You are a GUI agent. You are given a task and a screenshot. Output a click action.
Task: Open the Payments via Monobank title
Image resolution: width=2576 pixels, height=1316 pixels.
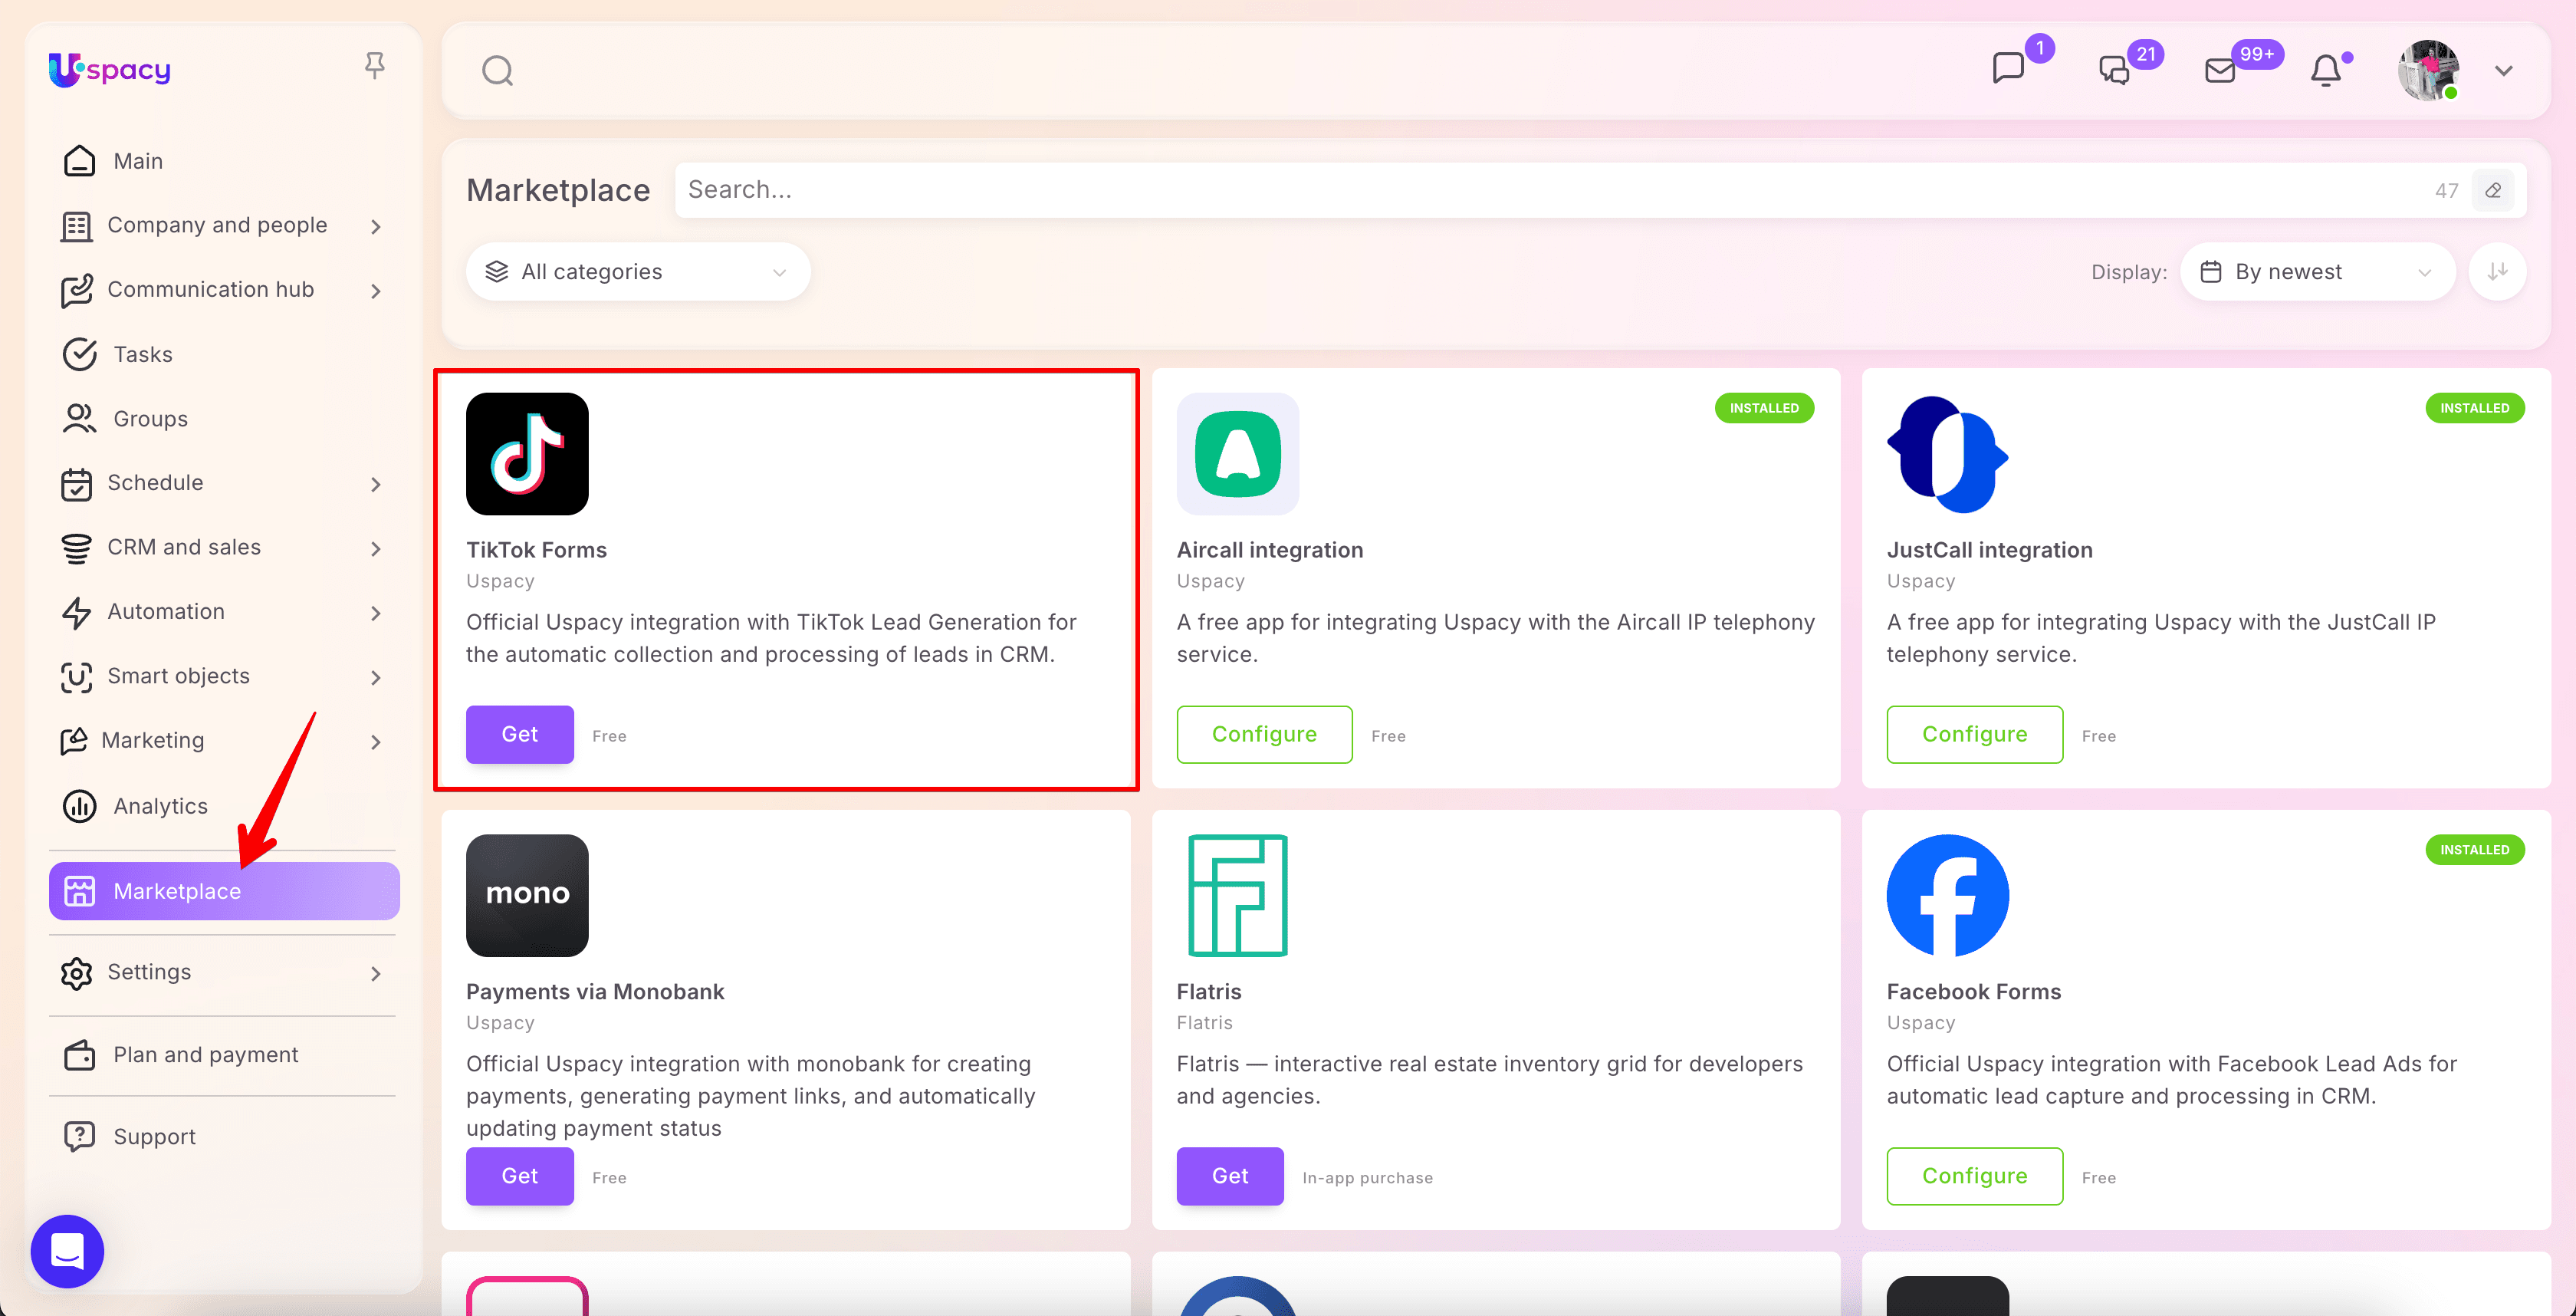point(595,992)
